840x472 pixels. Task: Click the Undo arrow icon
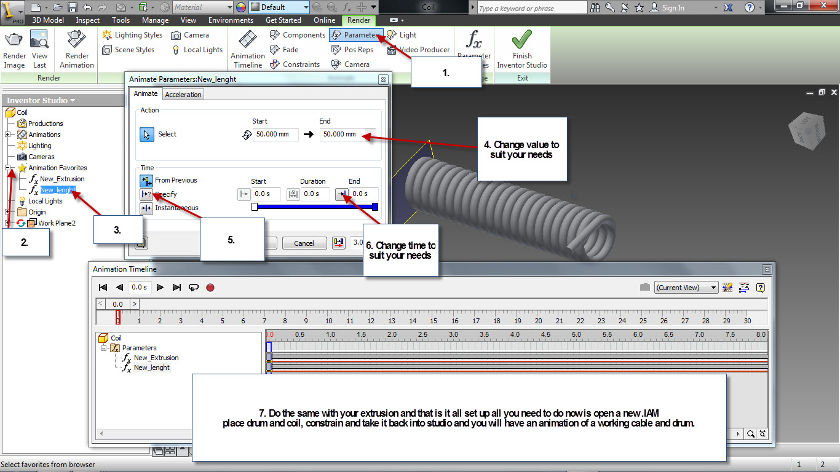87,7
